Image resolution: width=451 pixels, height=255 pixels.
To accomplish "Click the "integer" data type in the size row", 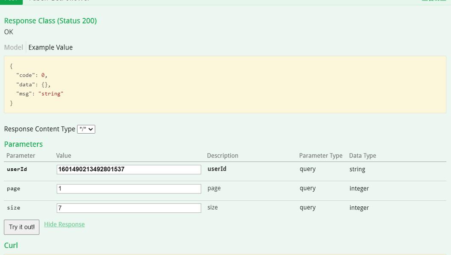I will 359,208.
